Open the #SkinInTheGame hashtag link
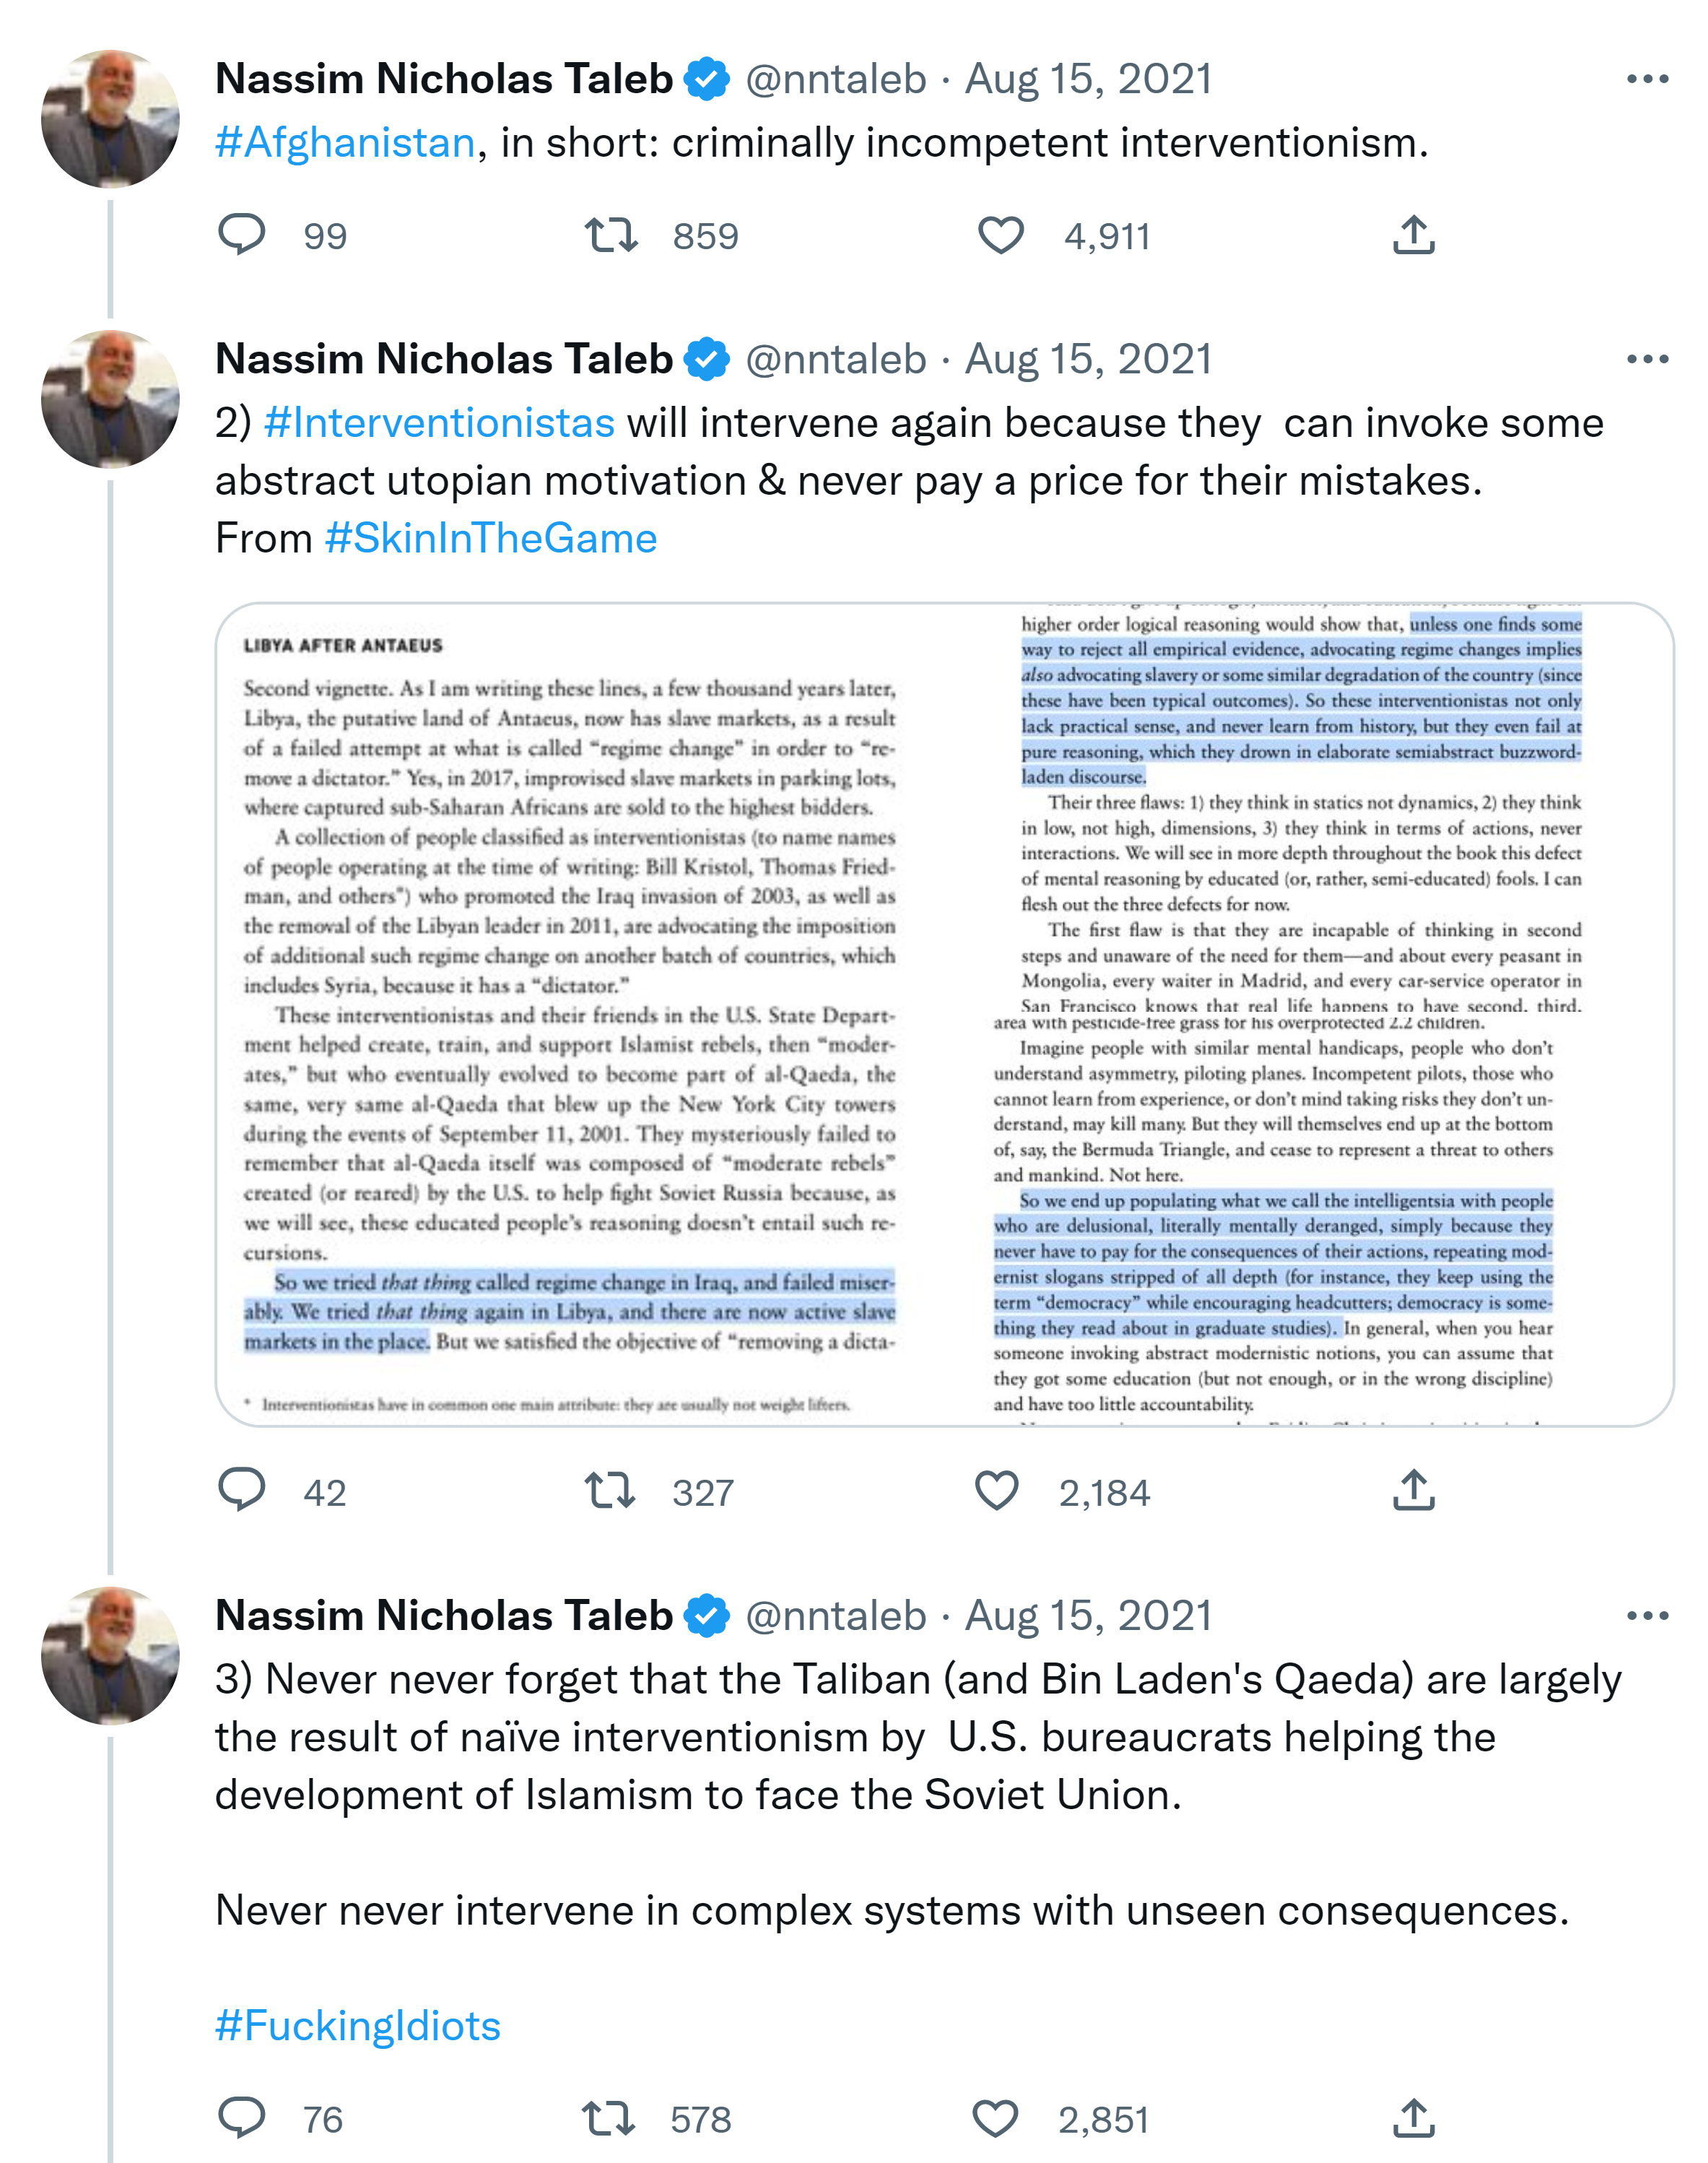The image size is (1708, 2163). pyautogui.click(x=491, y=538)
